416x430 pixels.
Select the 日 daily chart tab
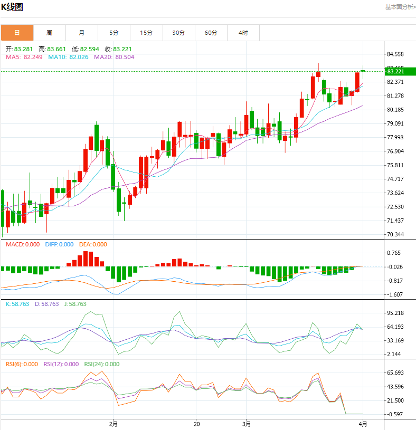(x=17, y=33)
